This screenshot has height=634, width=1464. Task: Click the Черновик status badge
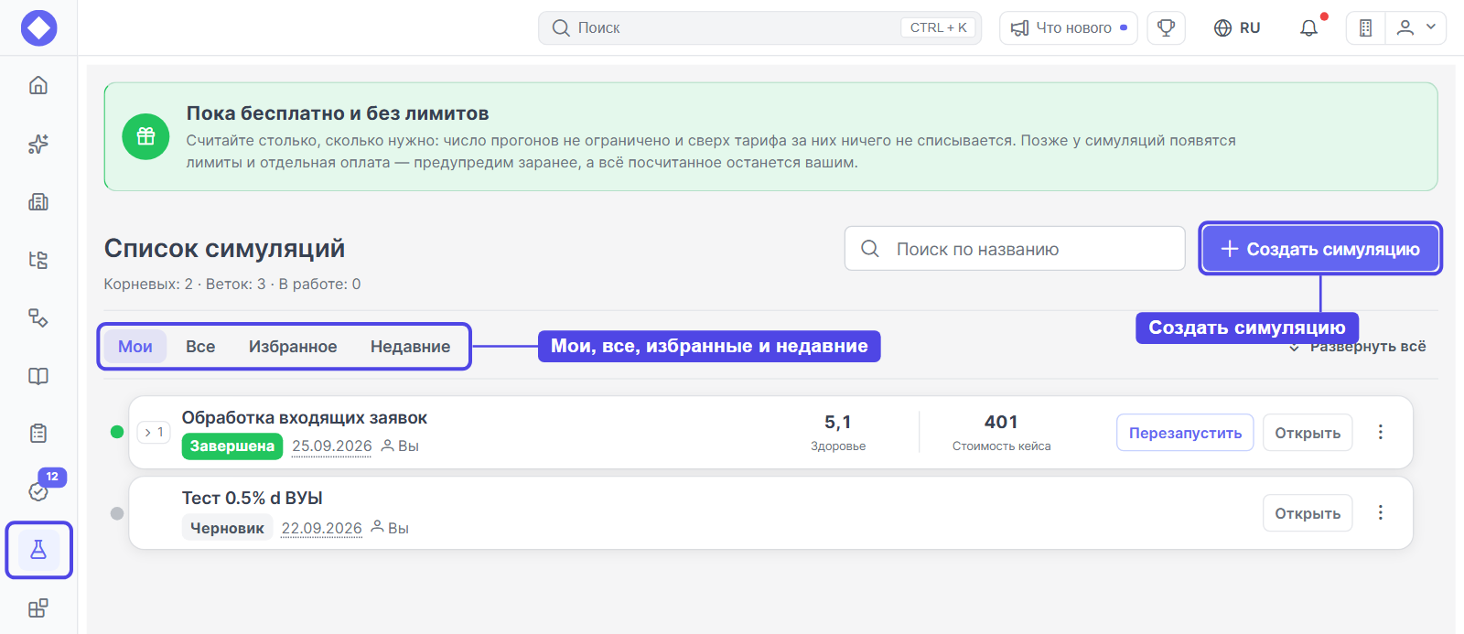[227, 527]
